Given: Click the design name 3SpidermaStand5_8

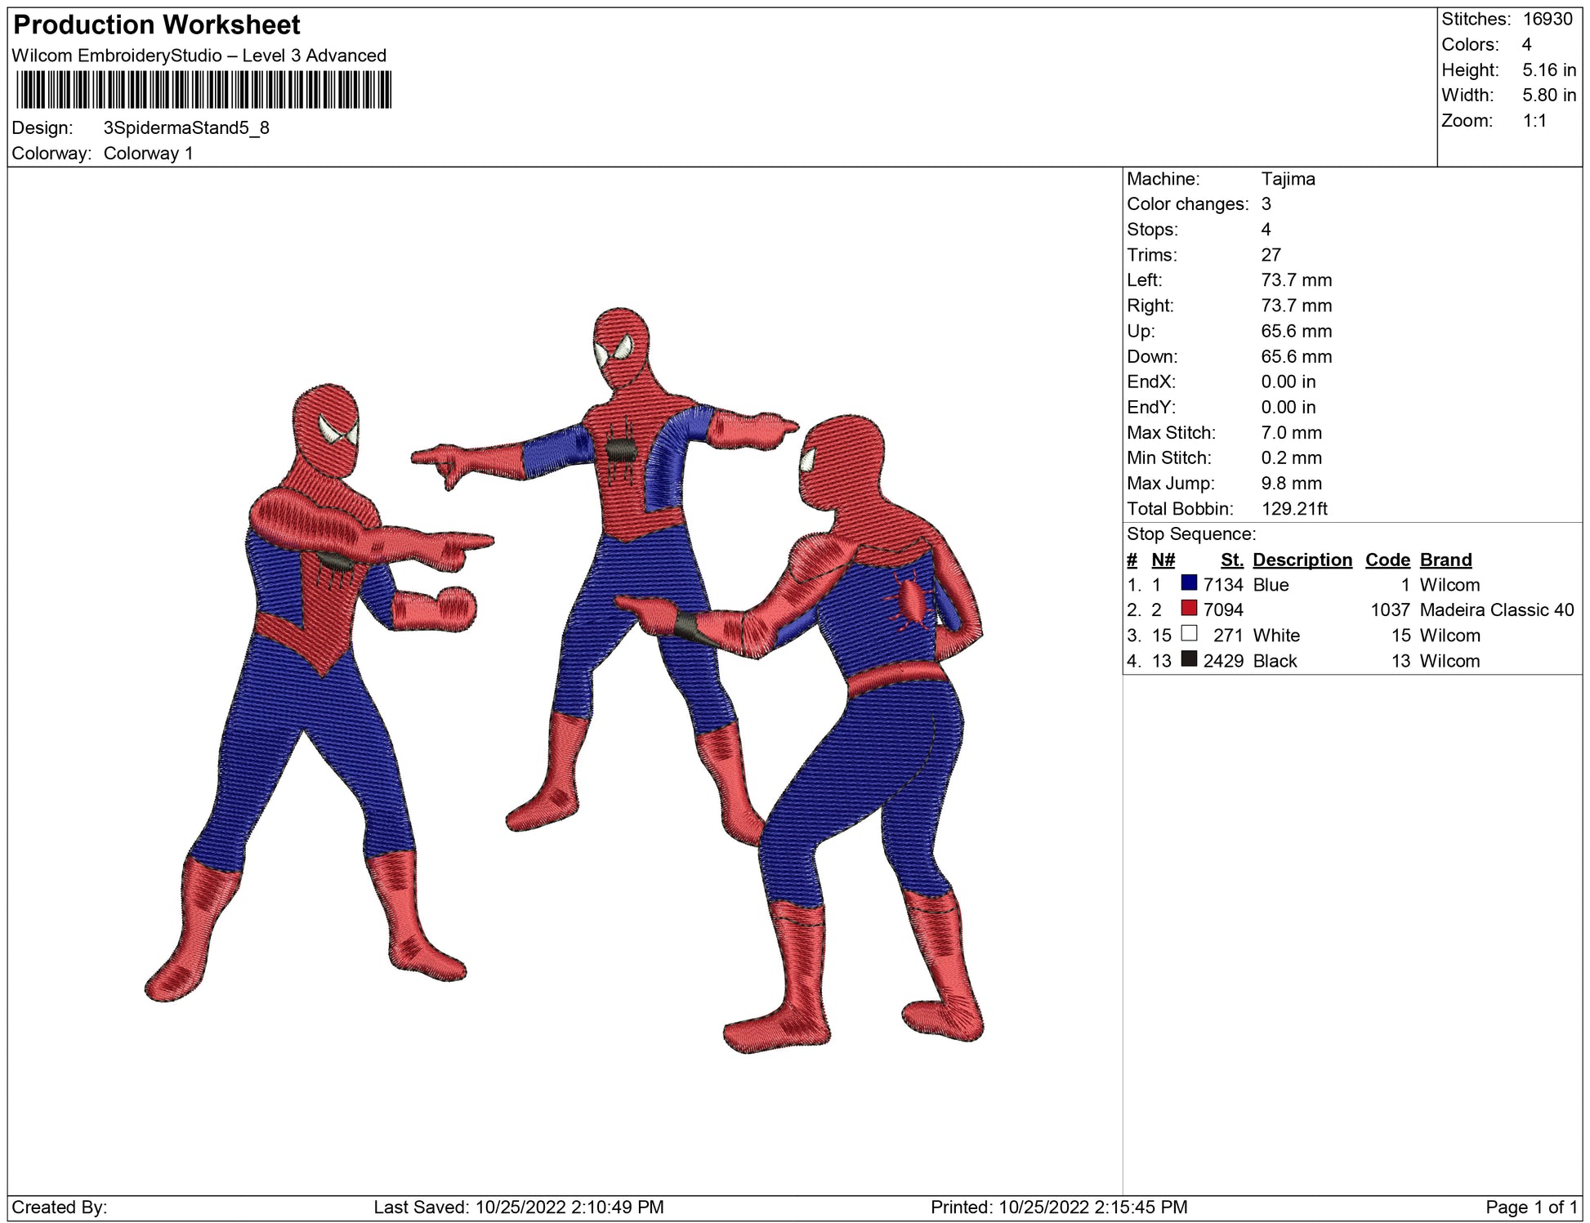Looking at the screenshot, I should [x=186, y=128].
